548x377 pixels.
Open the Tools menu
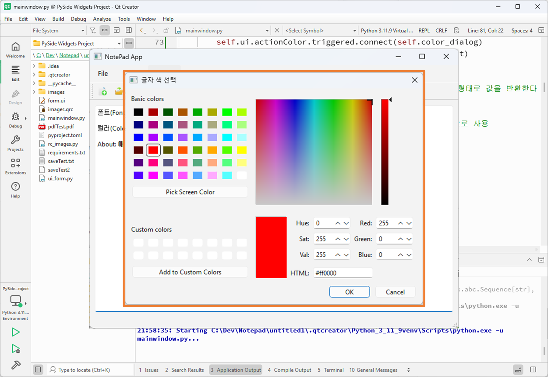click(124, 19)
